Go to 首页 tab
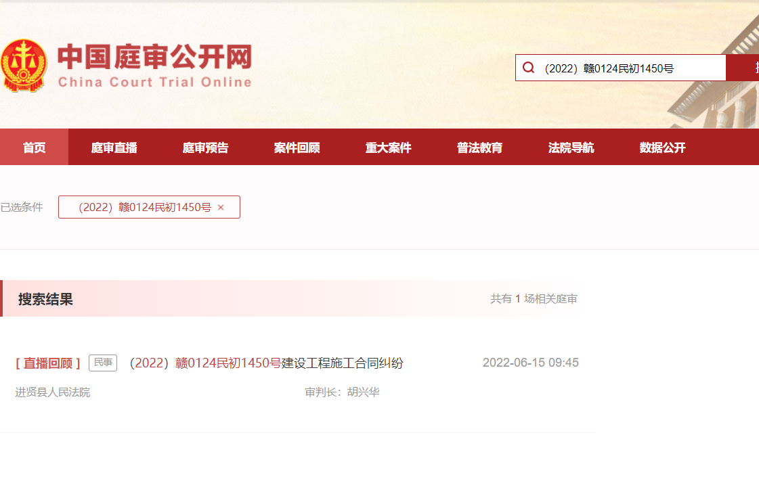 [34, 147]
